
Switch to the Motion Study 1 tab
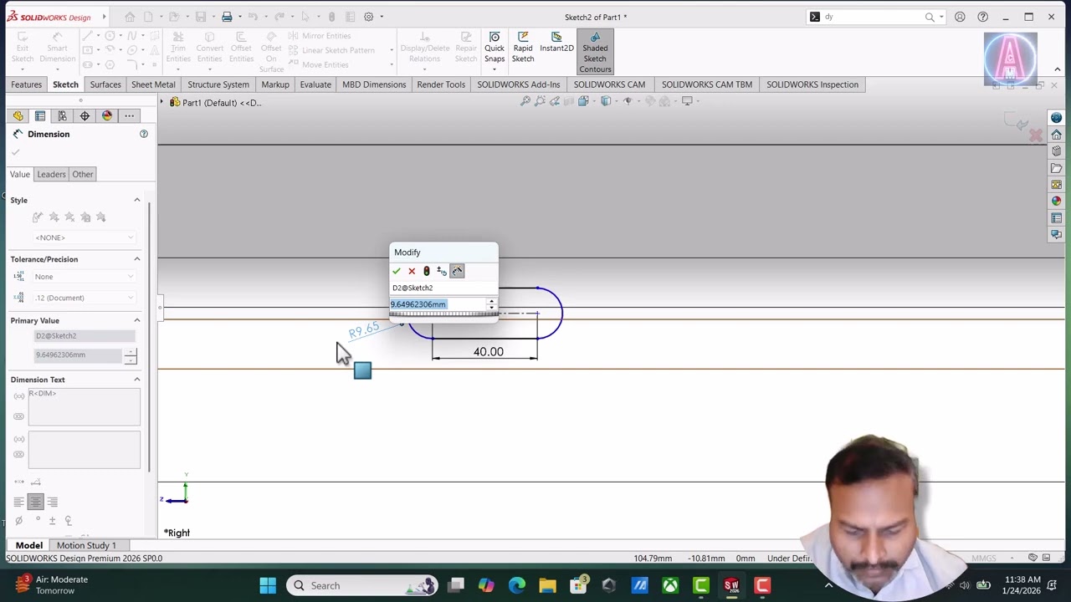coord(86,545)
